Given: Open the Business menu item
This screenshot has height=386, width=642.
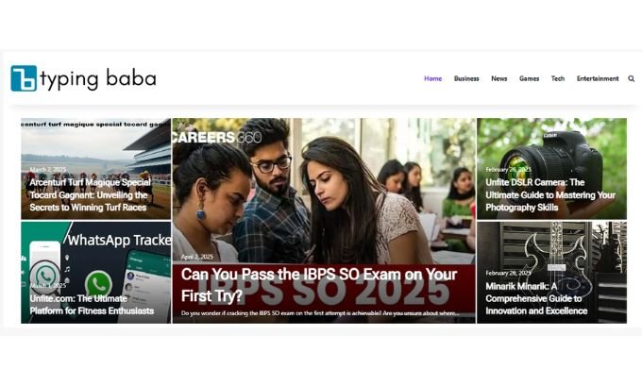Looking at the screenshot, I should [x=466, y=78].
